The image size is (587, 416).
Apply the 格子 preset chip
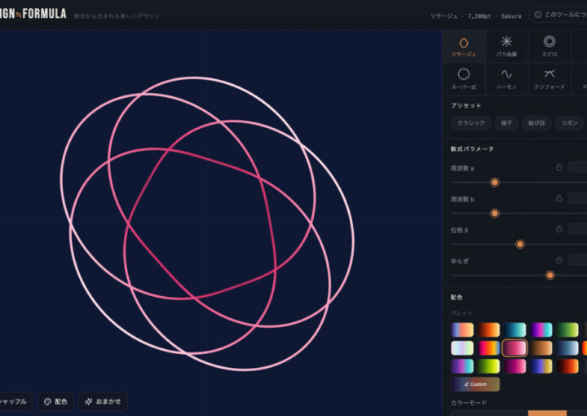pos(506,123)
